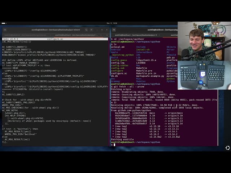
Task: Open the hamburger menu of the left terminal
Action: (x=91, y=30)
